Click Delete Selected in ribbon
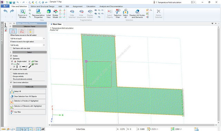Screen dimensions: 221x131 point(158,13)
